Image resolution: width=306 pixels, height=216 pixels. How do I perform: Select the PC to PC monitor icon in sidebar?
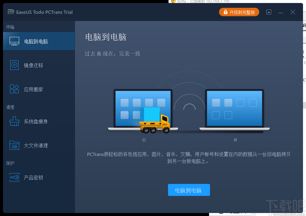pos(14,41)
